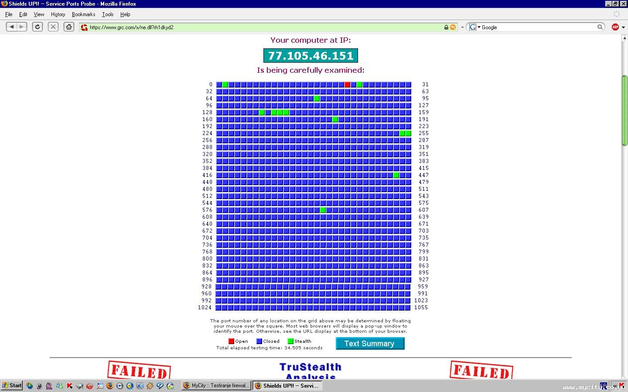Screen dimensions: 628x392
Task: Click the Adblock Plus ABP icon
Action: pos(615,27)
